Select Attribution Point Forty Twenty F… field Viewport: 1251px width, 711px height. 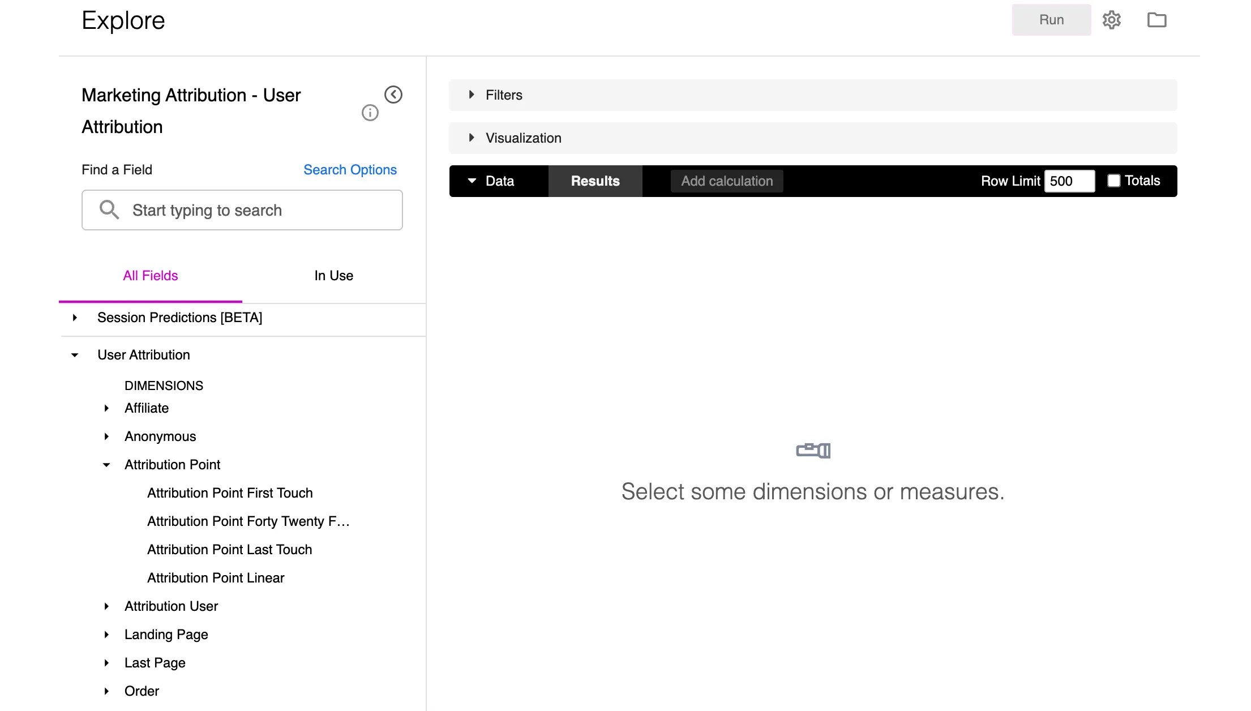[249, 521]
